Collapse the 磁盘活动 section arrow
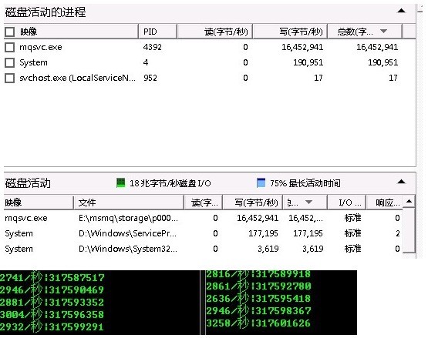The width and height of the screenshot is (428, 338). click(401, 182)
